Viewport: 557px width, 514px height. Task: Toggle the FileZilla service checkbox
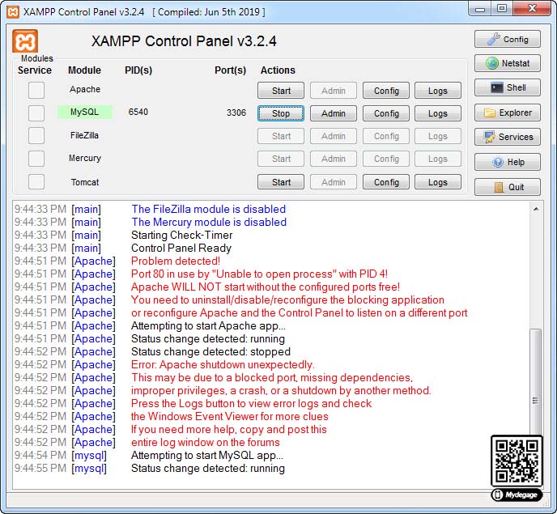[x=36, y=136]
